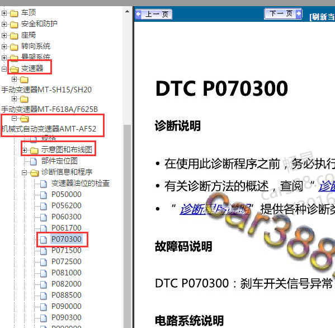The image size is (335, 328).
Task: Click the P082000 page icon
Action: point(44,284)
